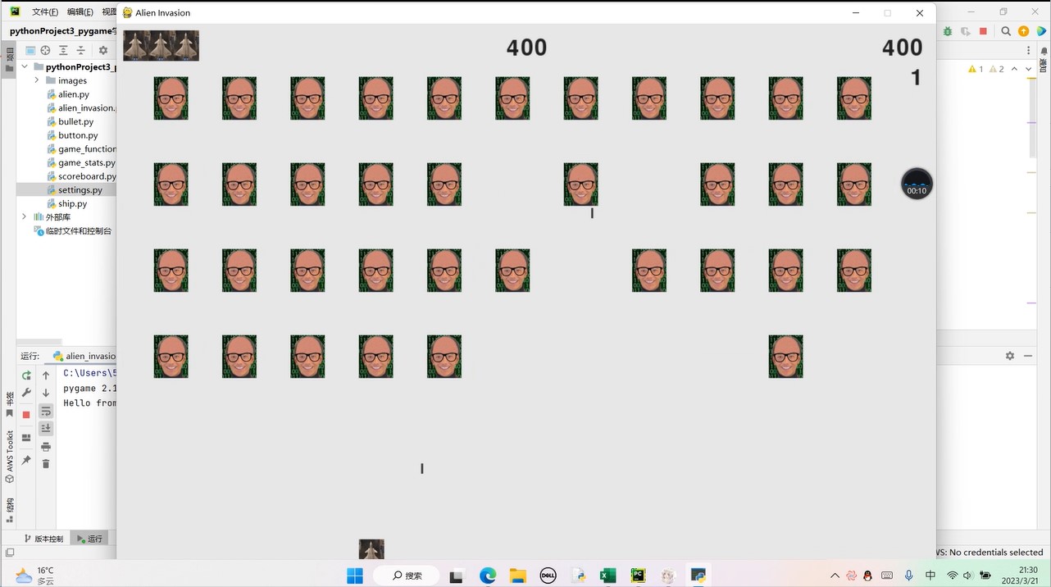Screen dimensions: 1051x587
Task: Expand the images folder
Action: click(x=37, y=80)
